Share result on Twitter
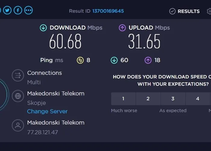This screenshot has height=151, width=211. click(7, 10)
